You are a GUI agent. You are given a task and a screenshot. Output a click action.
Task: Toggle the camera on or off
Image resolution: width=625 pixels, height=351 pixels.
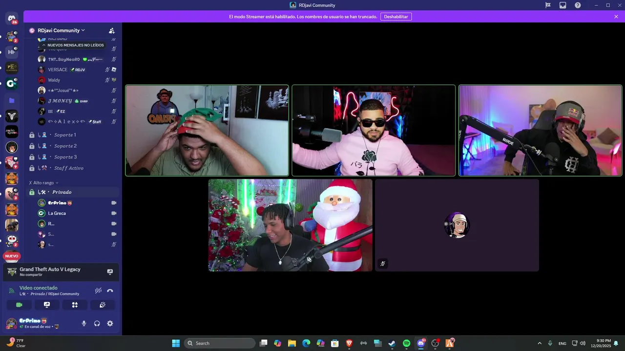(x=19, y=305)
